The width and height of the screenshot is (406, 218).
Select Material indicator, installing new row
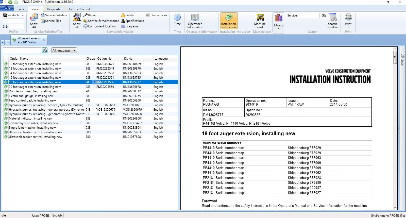(x=90, y=119)
